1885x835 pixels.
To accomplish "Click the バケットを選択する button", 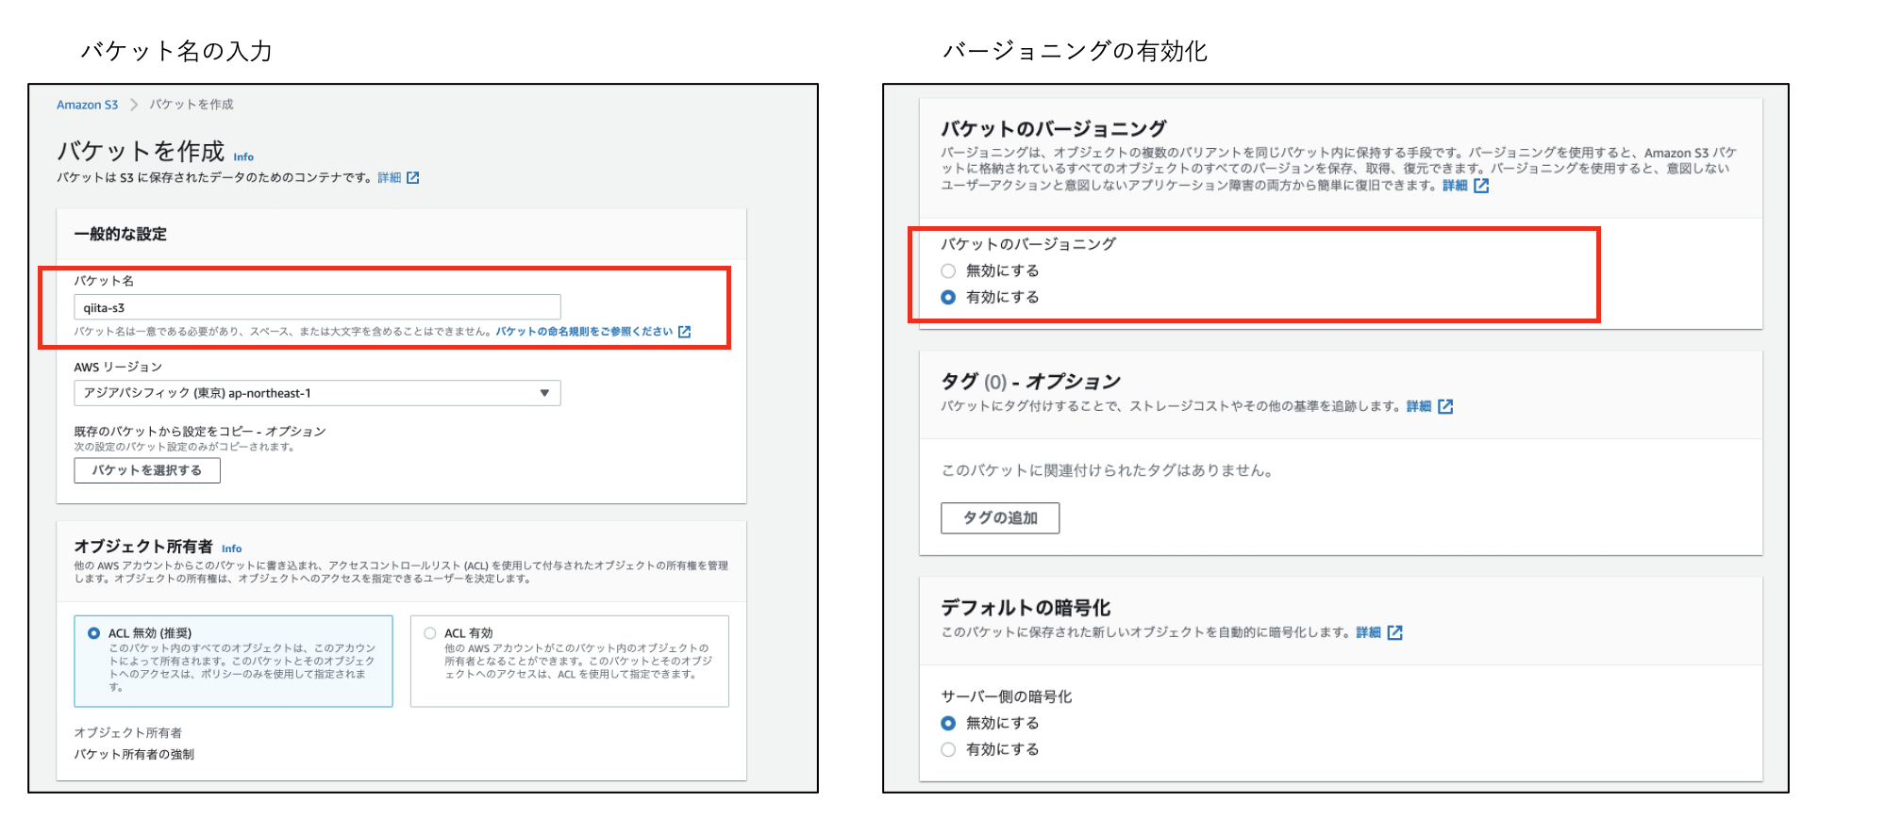I will pos(147,470).
